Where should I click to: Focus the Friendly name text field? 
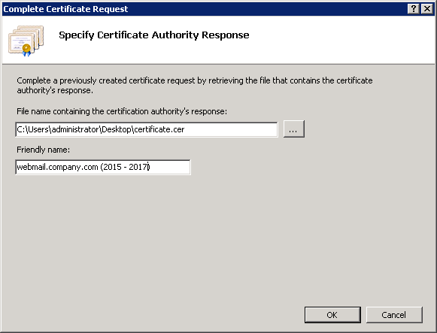coord(103,167)
